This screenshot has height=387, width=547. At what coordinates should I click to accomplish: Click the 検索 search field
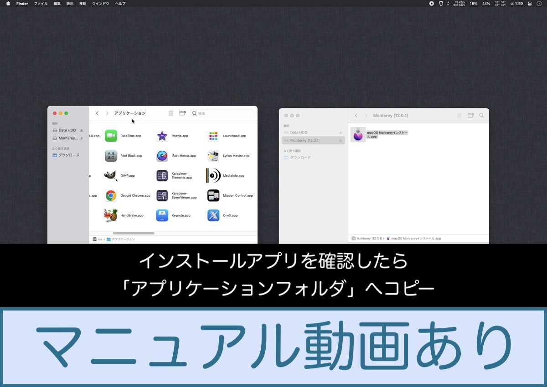pyautogui.click(x=222, y=113)
